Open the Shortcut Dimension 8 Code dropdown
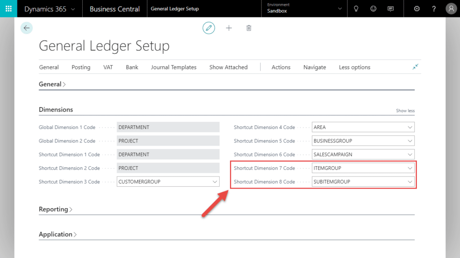The width and height of the screenshot is (460, 258). pos(410,181)
